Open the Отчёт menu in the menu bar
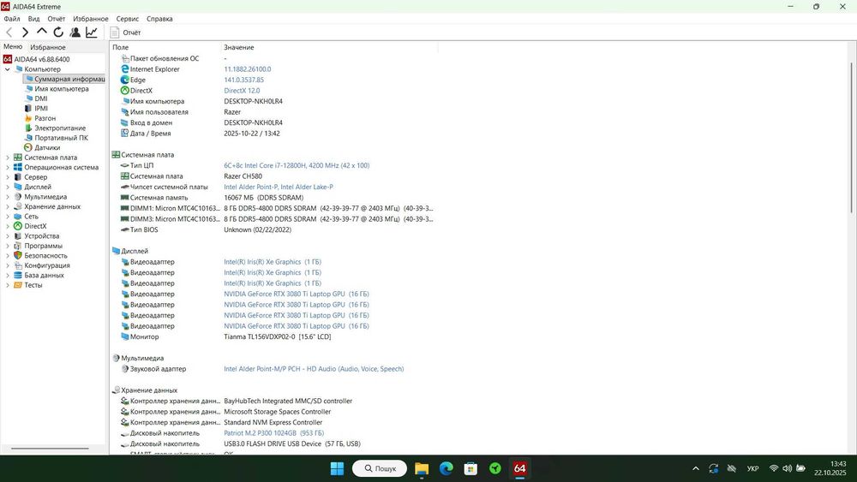The image size is (857, 482). 57,19
